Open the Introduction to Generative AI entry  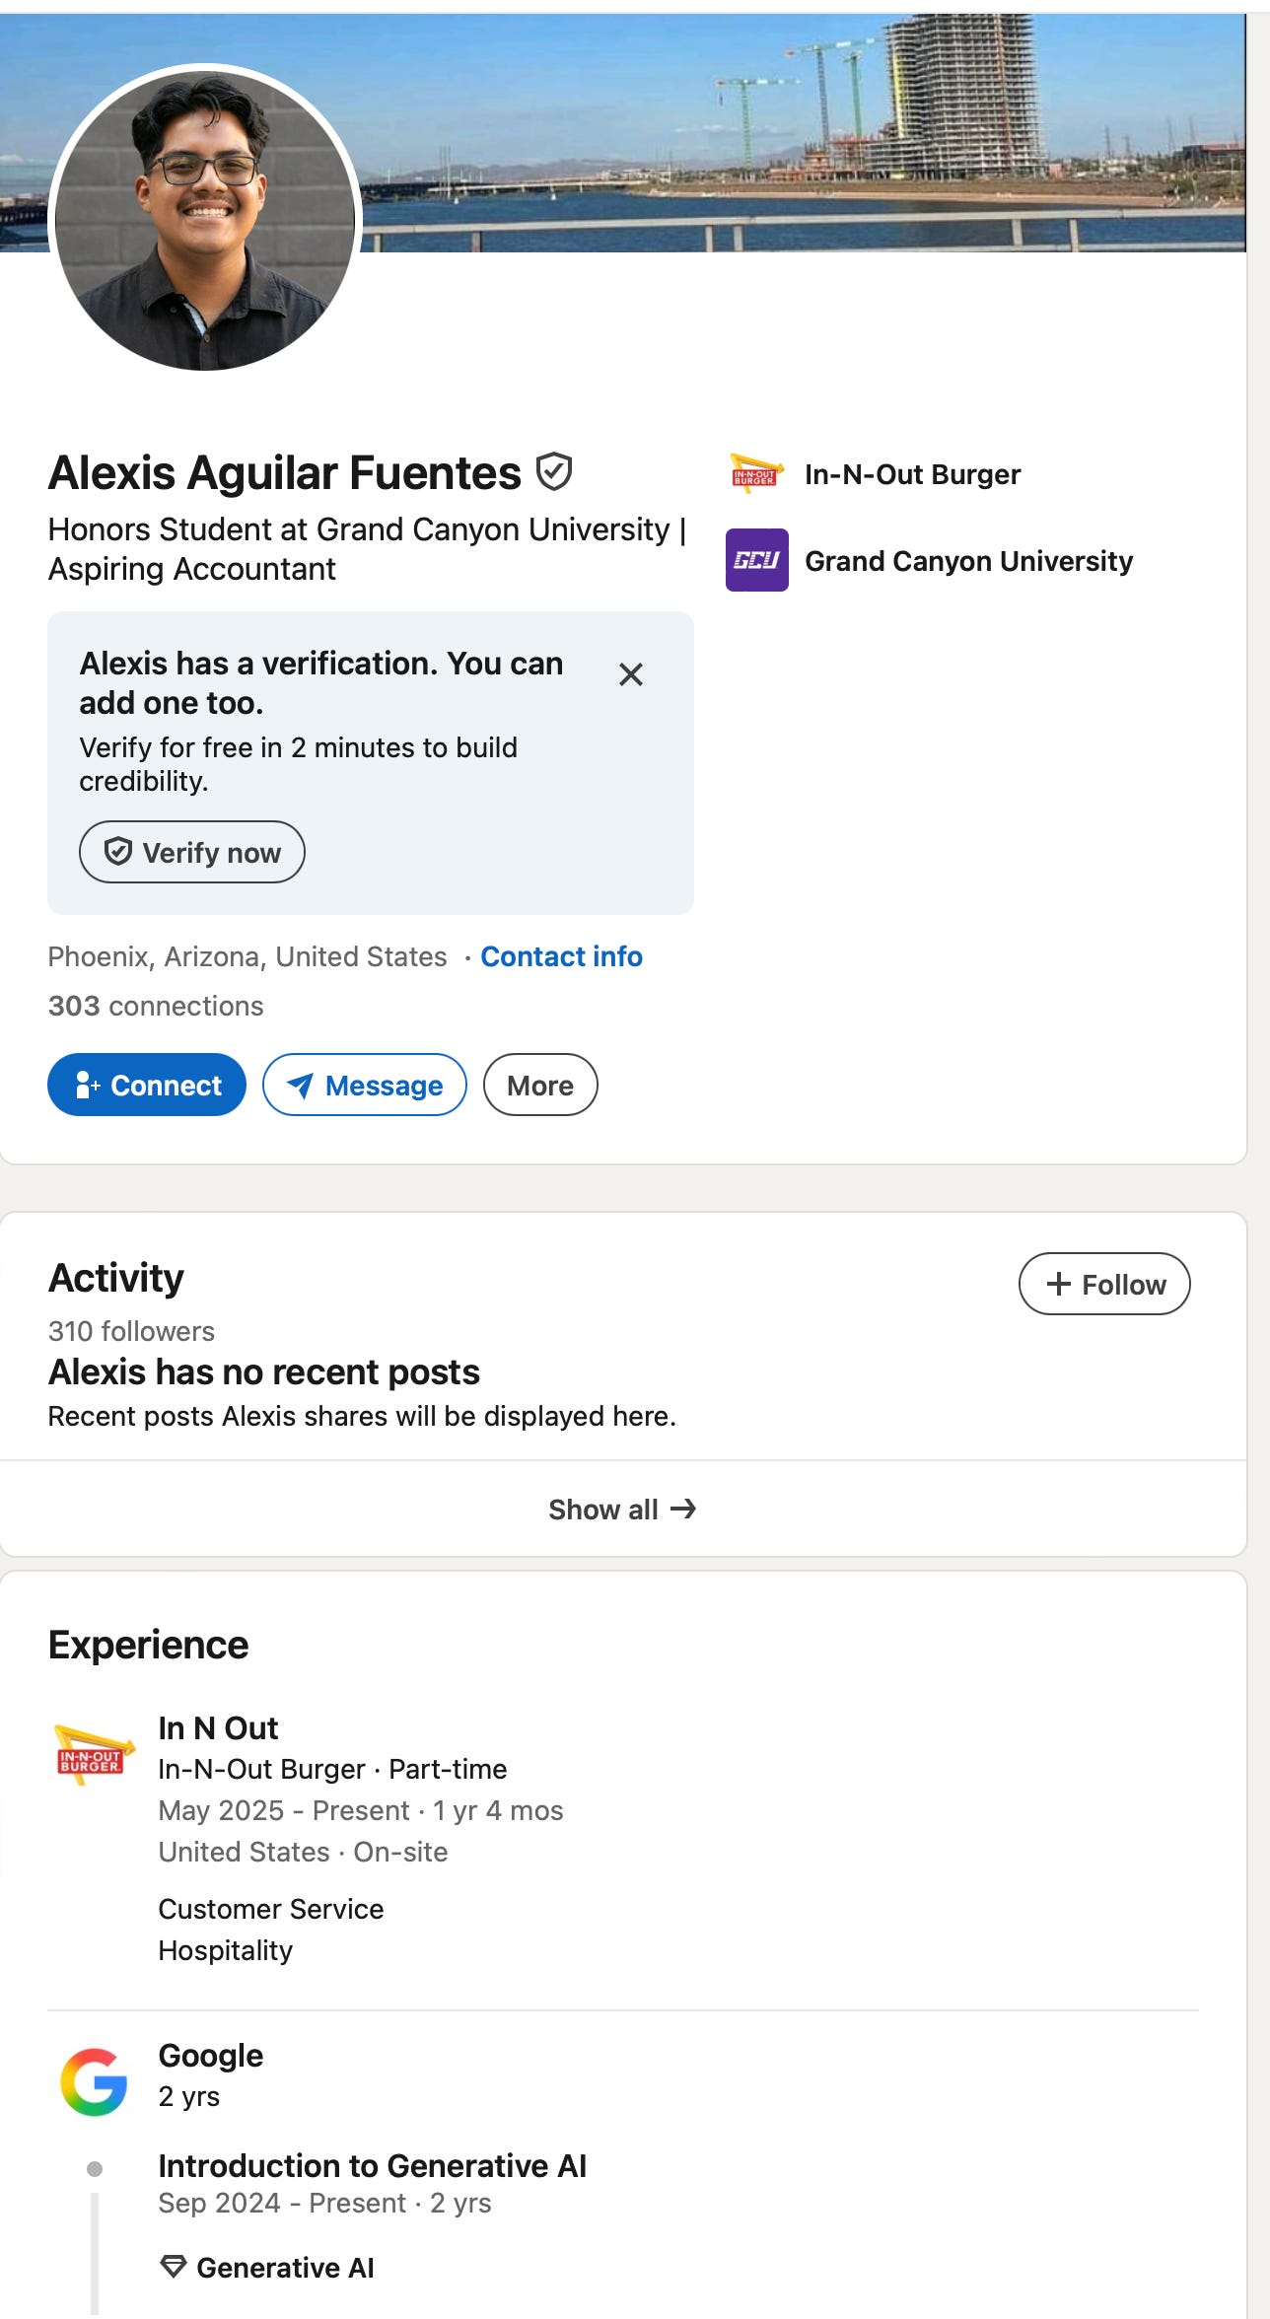pos(372,2165)
